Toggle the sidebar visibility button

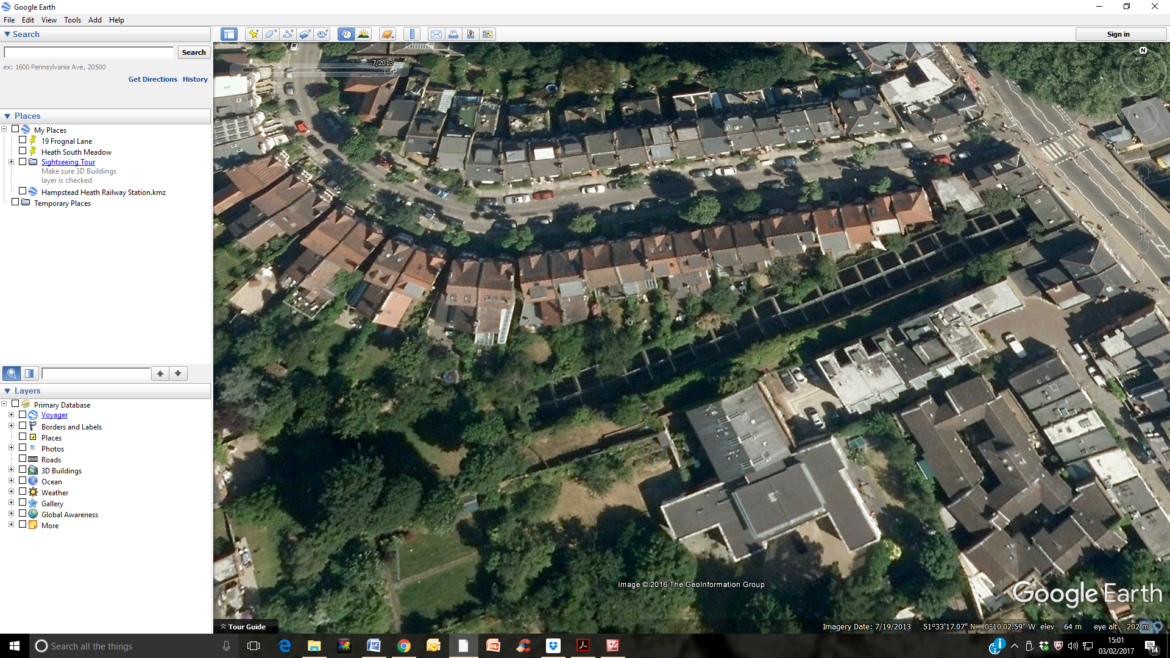pos(229,34)
